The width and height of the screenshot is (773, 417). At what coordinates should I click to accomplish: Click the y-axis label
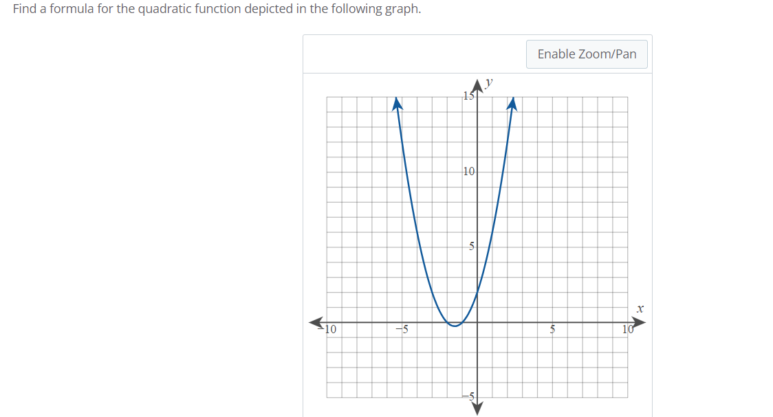488,82
